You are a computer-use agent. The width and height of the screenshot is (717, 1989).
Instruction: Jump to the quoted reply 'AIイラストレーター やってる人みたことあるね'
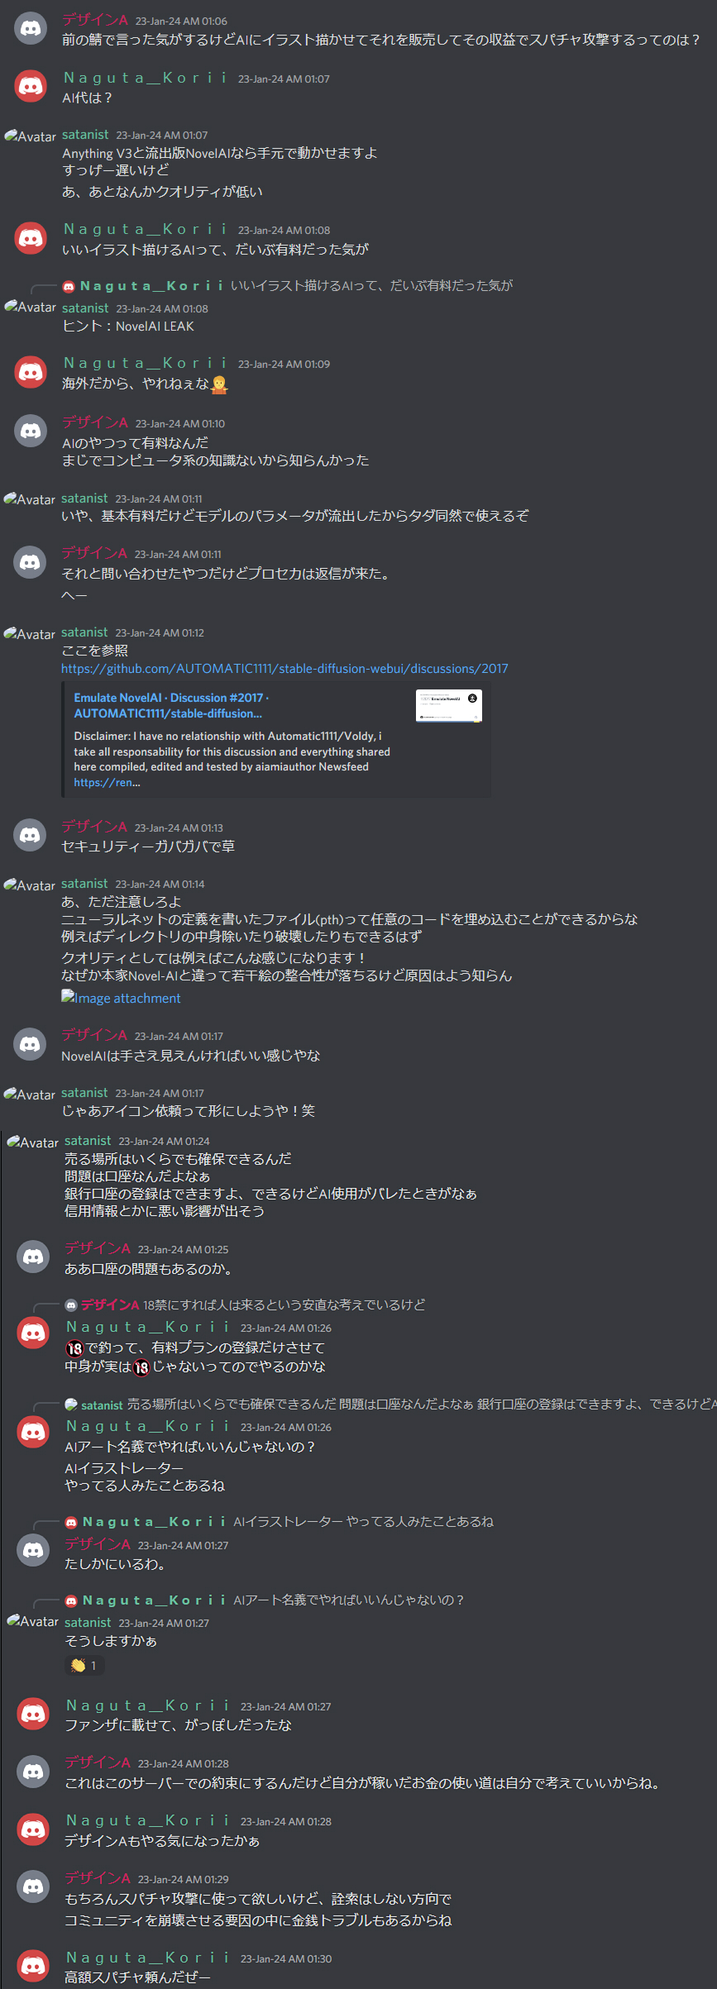pos(363,1521)
